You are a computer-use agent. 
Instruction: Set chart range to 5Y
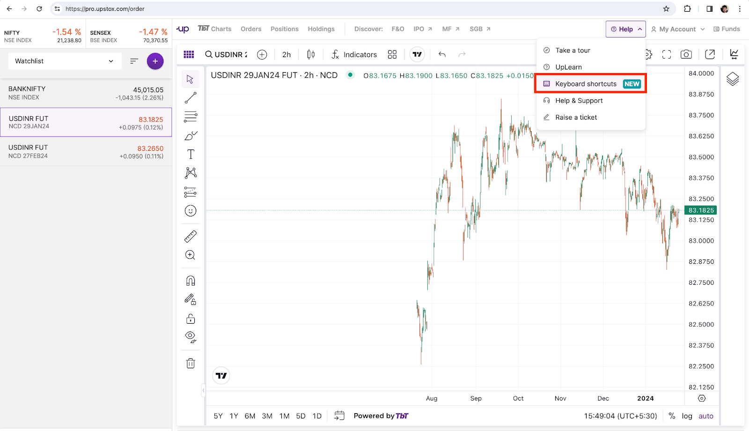(x=218, y=416)
